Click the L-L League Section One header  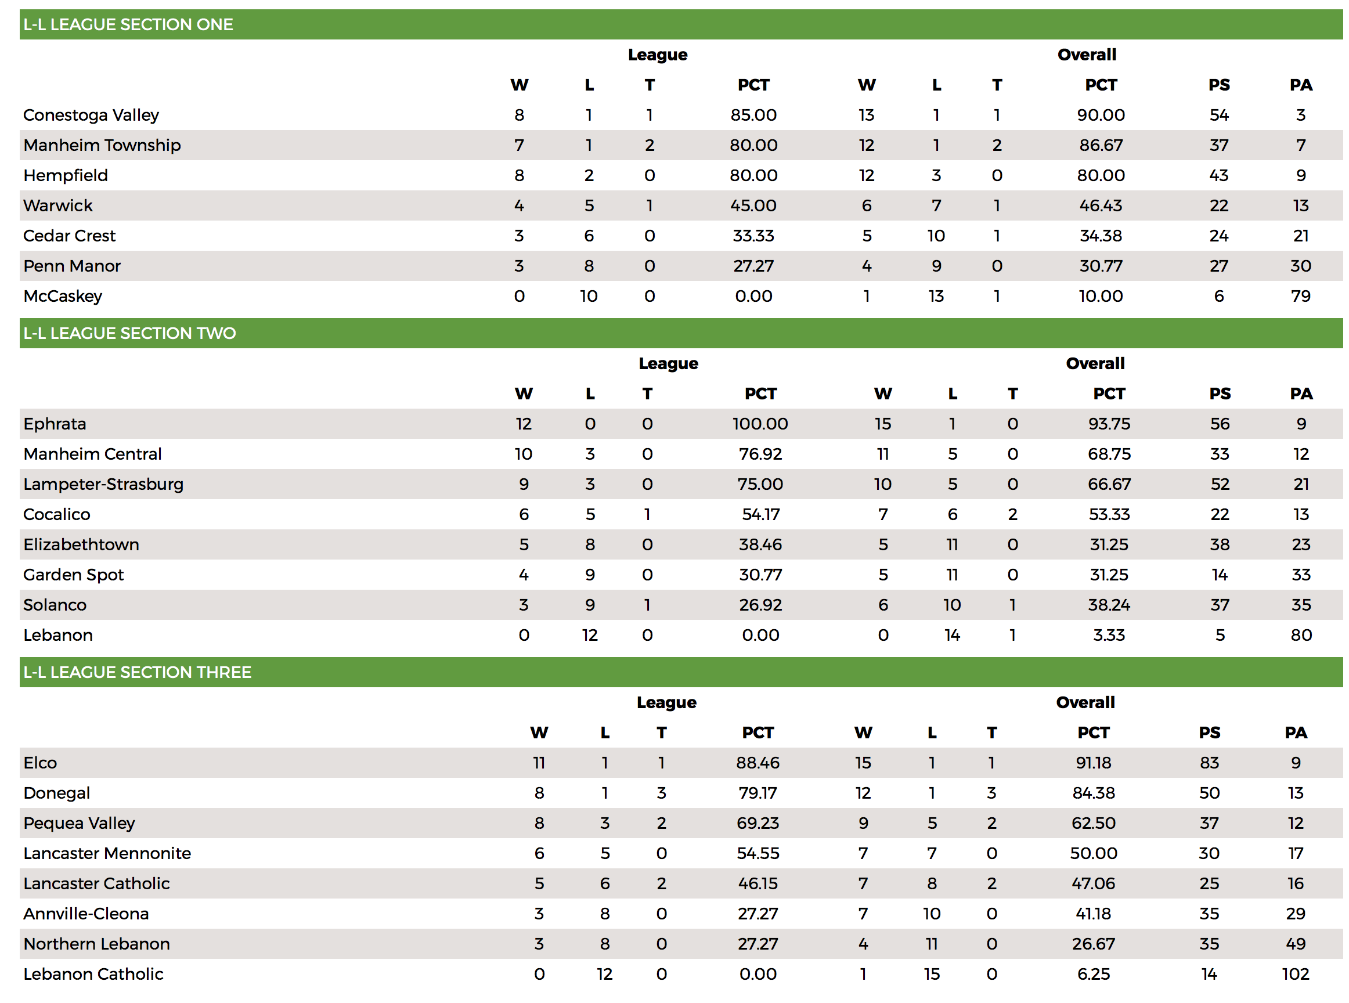tap(680, 24)
